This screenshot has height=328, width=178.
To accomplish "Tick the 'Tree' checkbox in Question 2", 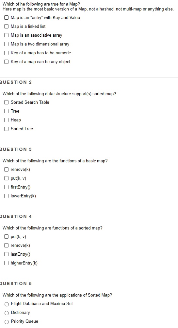I will coord(7,111).
